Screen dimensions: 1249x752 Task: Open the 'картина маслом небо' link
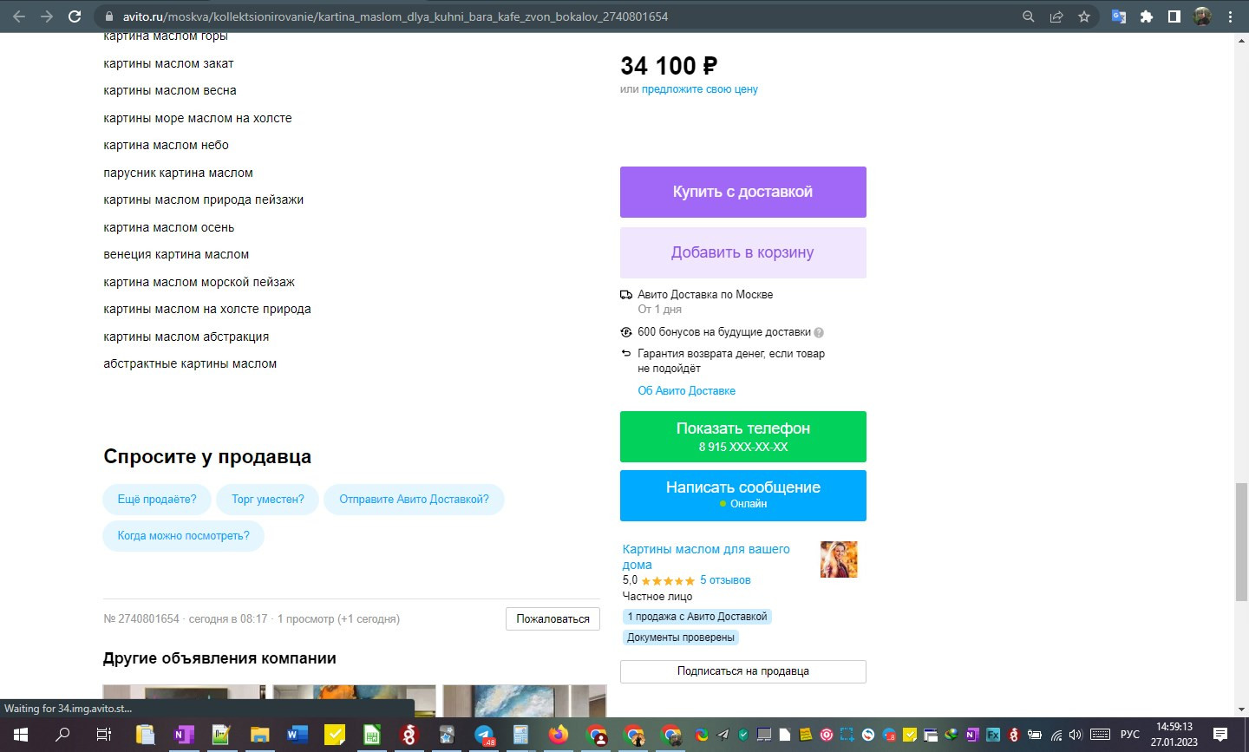coord(167,145)
